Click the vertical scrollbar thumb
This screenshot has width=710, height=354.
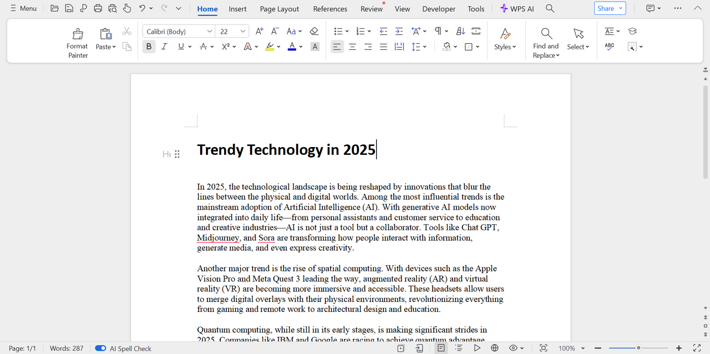tap(705, 132)
